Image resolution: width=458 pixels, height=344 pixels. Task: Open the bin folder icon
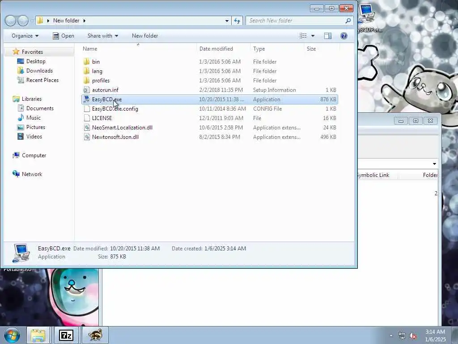pyautogui.click(x=86, y=62)
